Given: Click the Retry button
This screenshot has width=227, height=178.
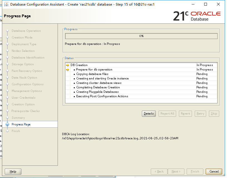Looking at the screenshot, I should pyautogui.click(x=200, y=113).
